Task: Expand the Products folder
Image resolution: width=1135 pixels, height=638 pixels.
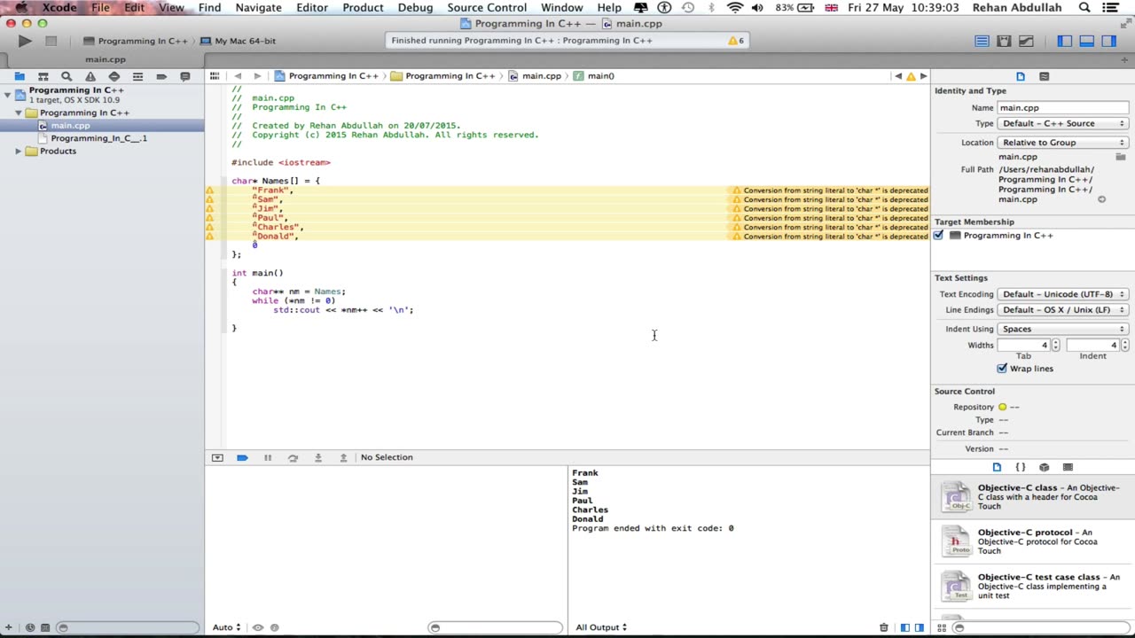Action: [19, 152]
